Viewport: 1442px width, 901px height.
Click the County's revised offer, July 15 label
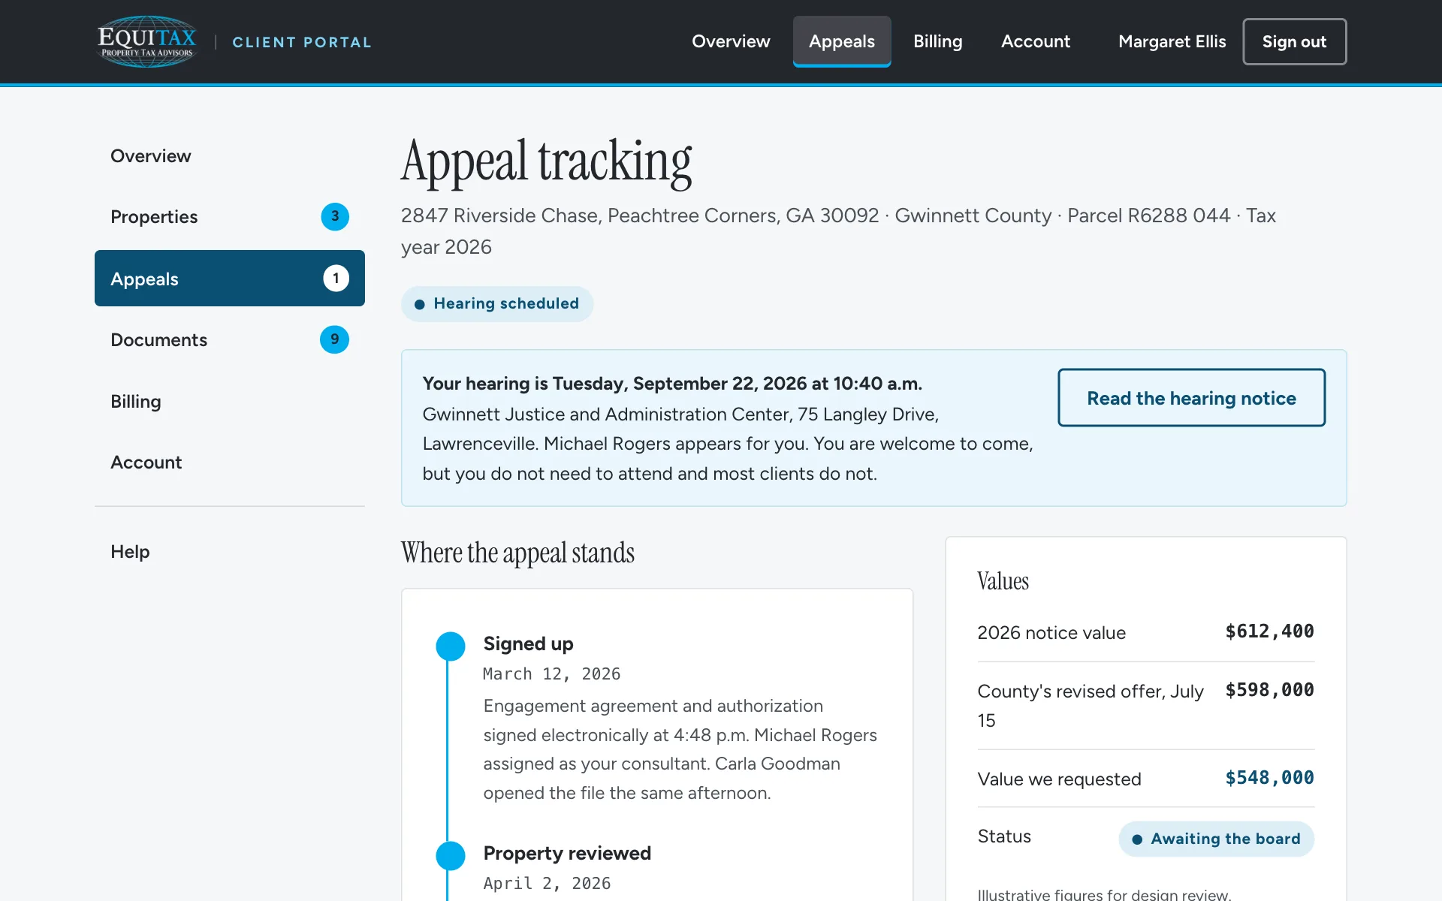point(1091,706)
